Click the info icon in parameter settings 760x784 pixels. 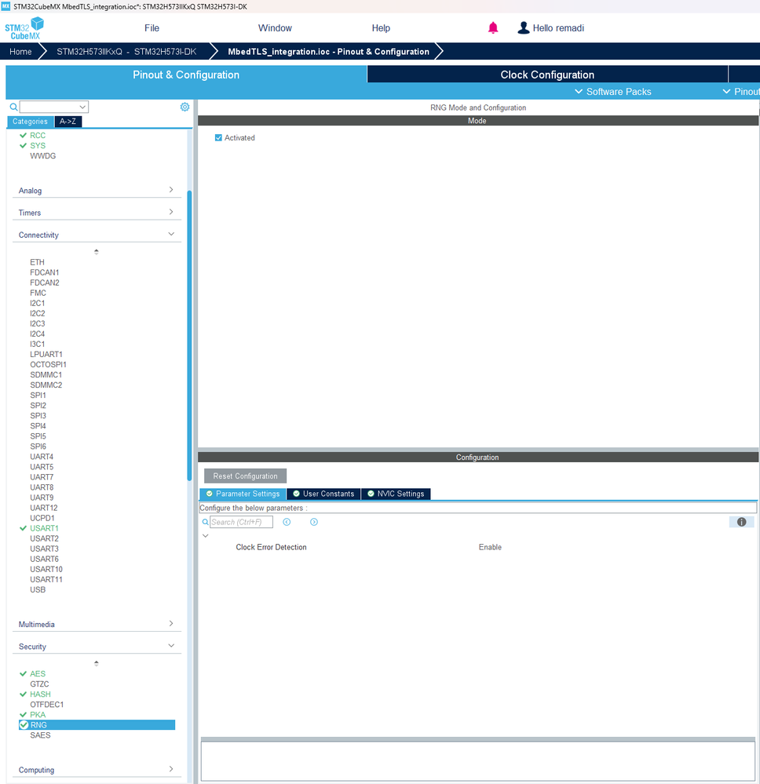(741, 522)
